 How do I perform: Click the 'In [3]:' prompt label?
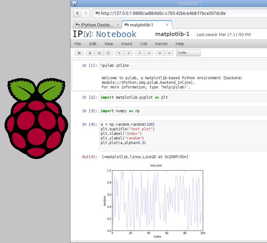click(x=89, y=111)
